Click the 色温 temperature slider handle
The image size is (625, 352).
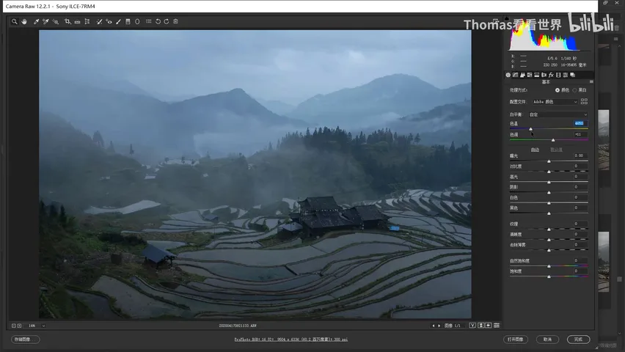click(x=530, y=129)
